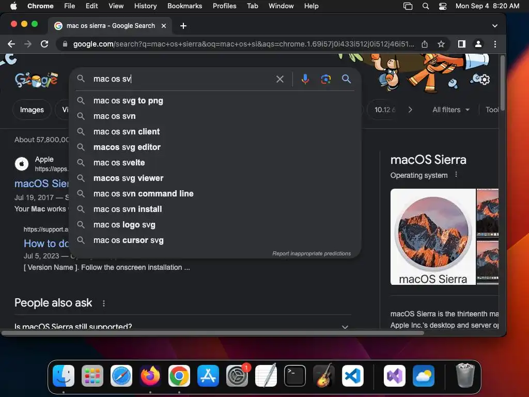The height and width of the screenshot is (397, 529).
Task: Click the Google doodle logo
Action: tap(36, 80)
